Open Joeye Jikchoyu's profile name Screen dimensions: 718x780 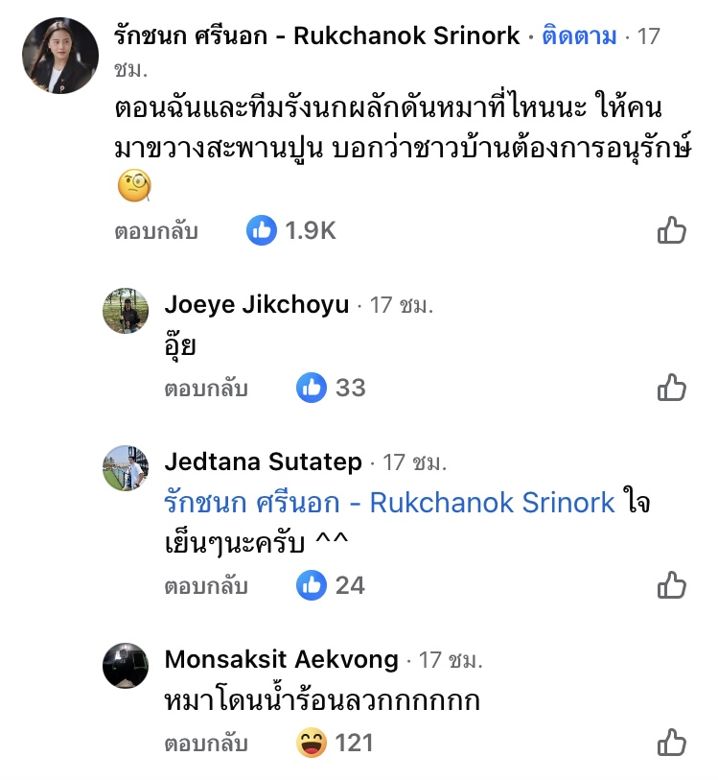[257, 305]
